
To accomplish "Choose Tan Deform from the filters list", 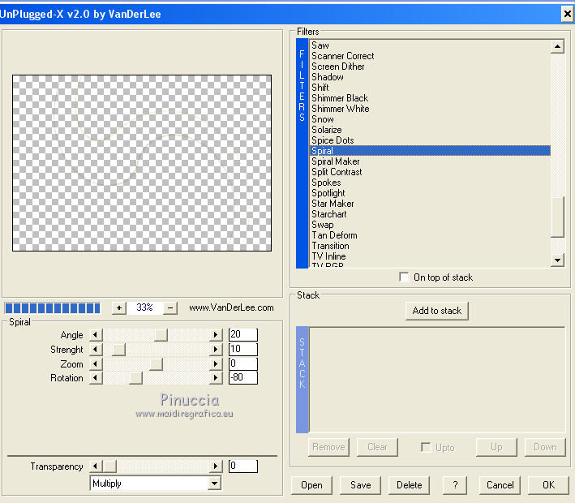I will (x=334, y=235).
